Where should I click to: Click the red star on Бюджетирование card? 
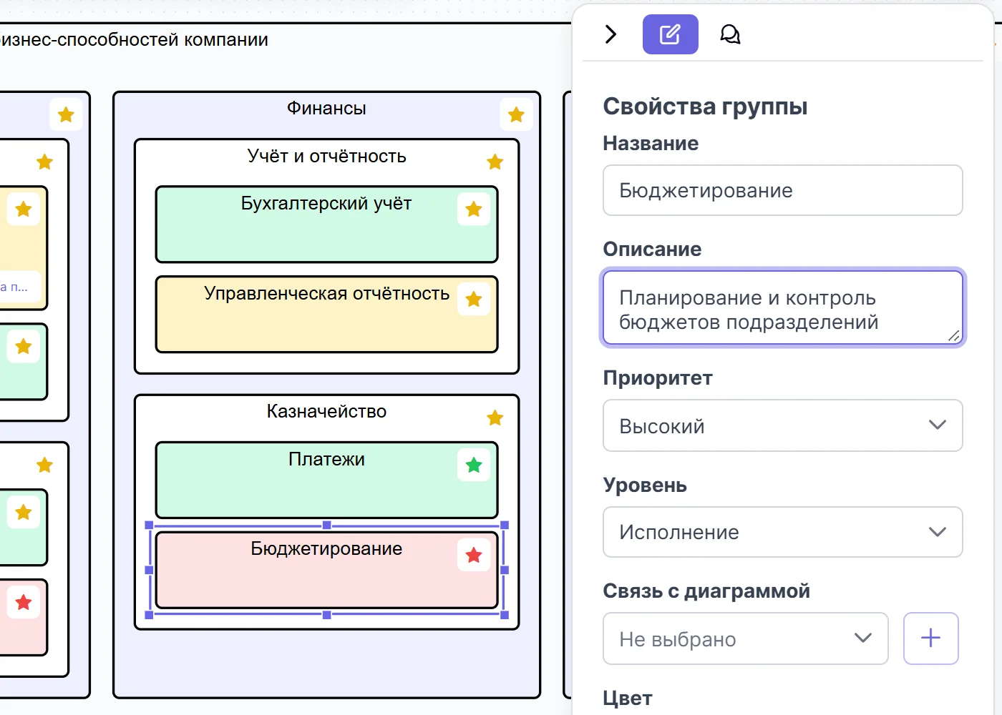474,556
